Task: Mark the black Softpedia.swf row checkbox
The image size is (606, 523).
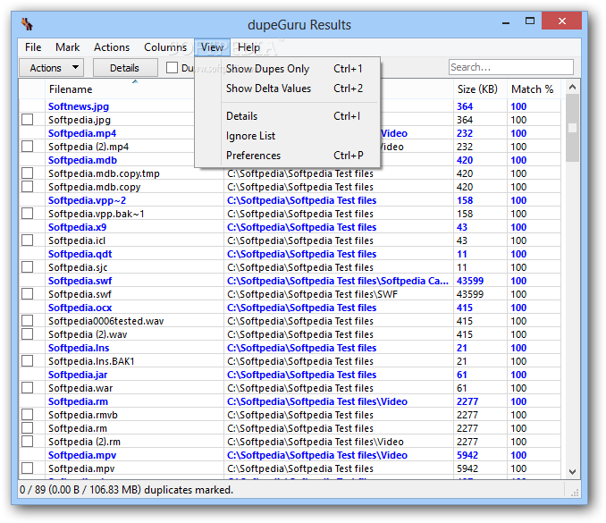Action: tap(28, 294)
